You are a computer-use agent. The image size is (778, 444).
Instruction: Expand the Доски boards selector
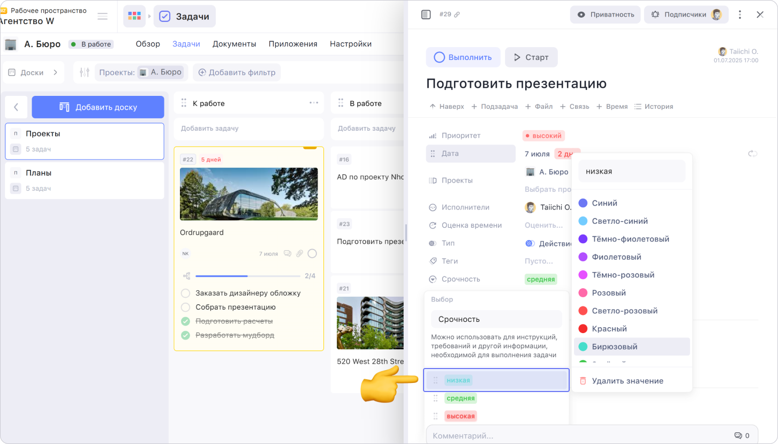pyautogui.click(x=33, y=72)
